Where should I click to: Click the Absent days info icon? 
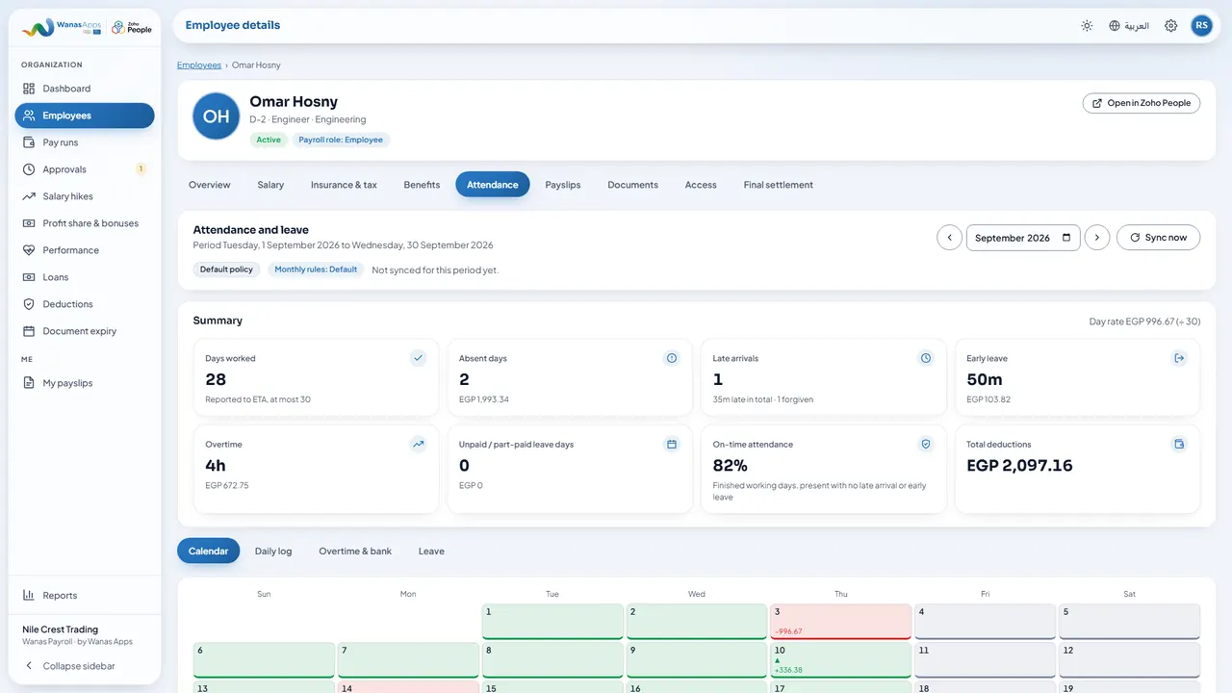(672, 358)
